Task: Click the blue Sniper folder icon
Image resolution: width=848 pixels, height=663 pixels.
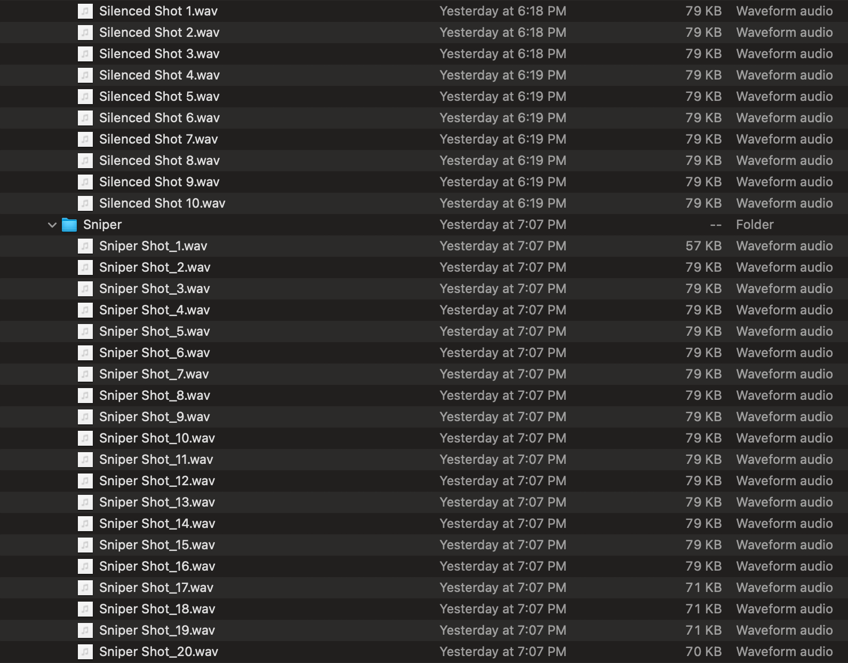Action: click(69, 225)
